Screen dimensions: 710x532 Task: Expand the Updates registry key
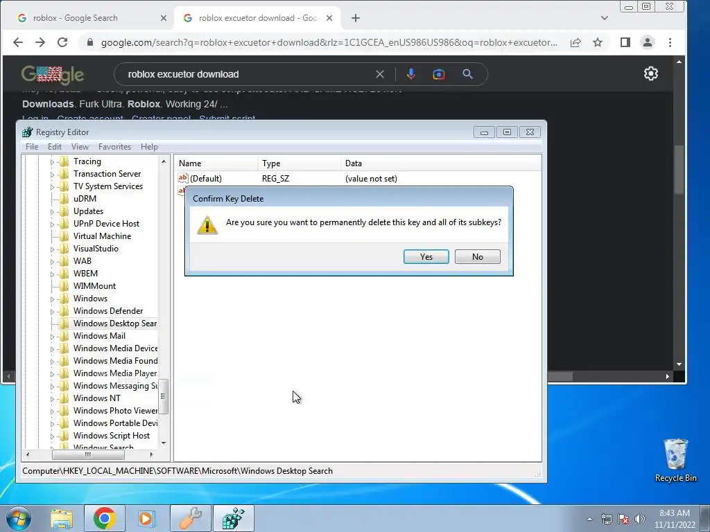tap(52, 212)
